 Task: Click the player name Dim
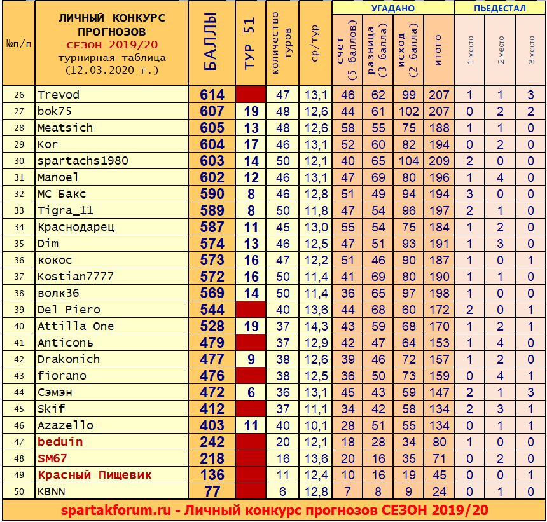48,244
